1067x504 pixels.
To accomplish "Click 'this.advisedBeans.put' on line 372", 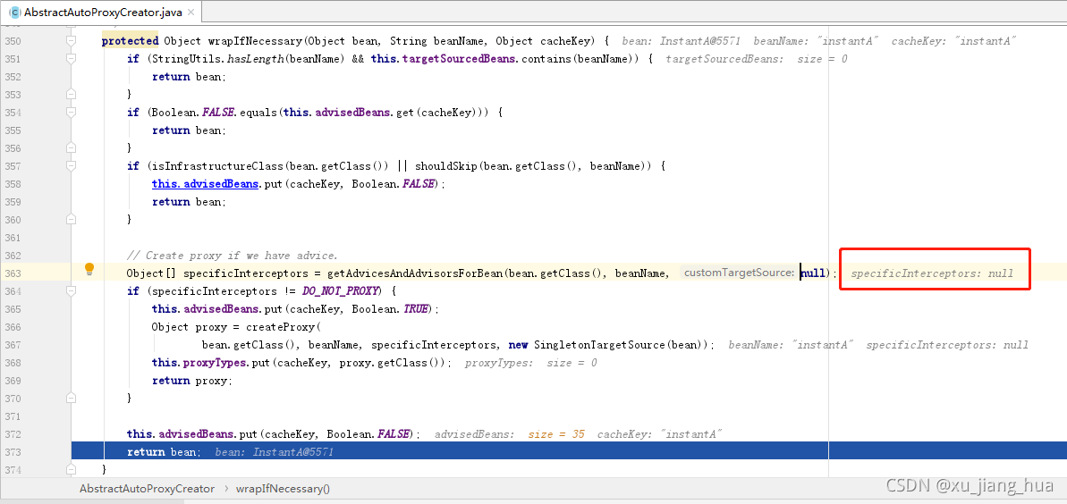I will (192, 434).
